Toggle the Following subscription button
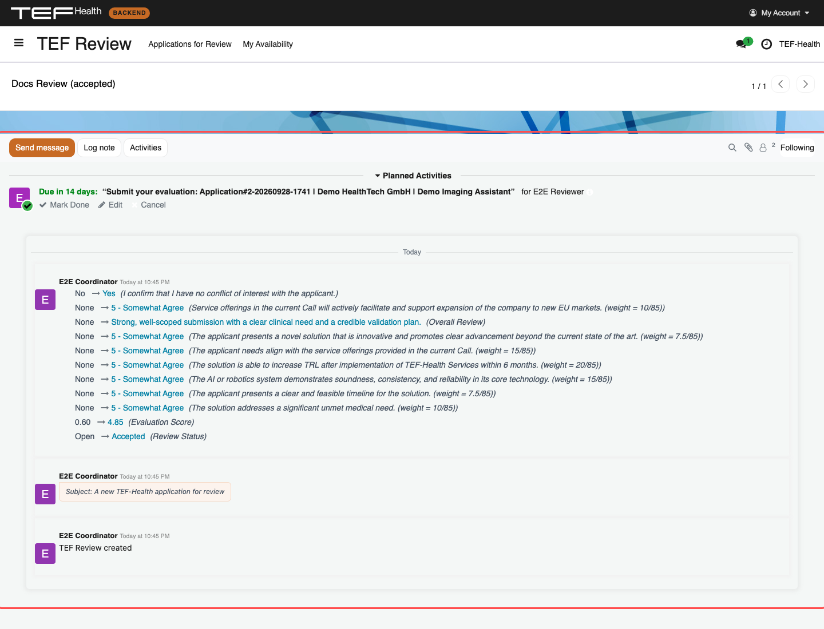The width and height of the screenshot is (824, 629). pos(797,148)
